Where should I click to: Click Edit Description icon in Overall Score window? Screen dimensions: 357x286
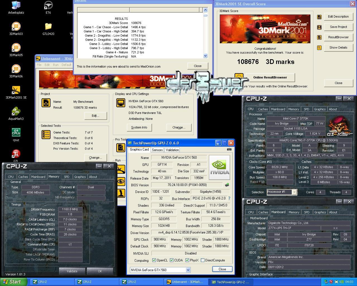[x=319, y=17]
